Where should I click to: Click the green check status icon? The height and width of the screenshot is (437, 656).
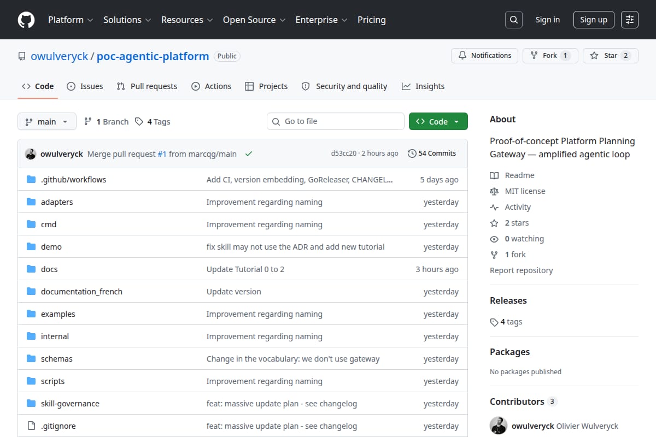(249, 154)
